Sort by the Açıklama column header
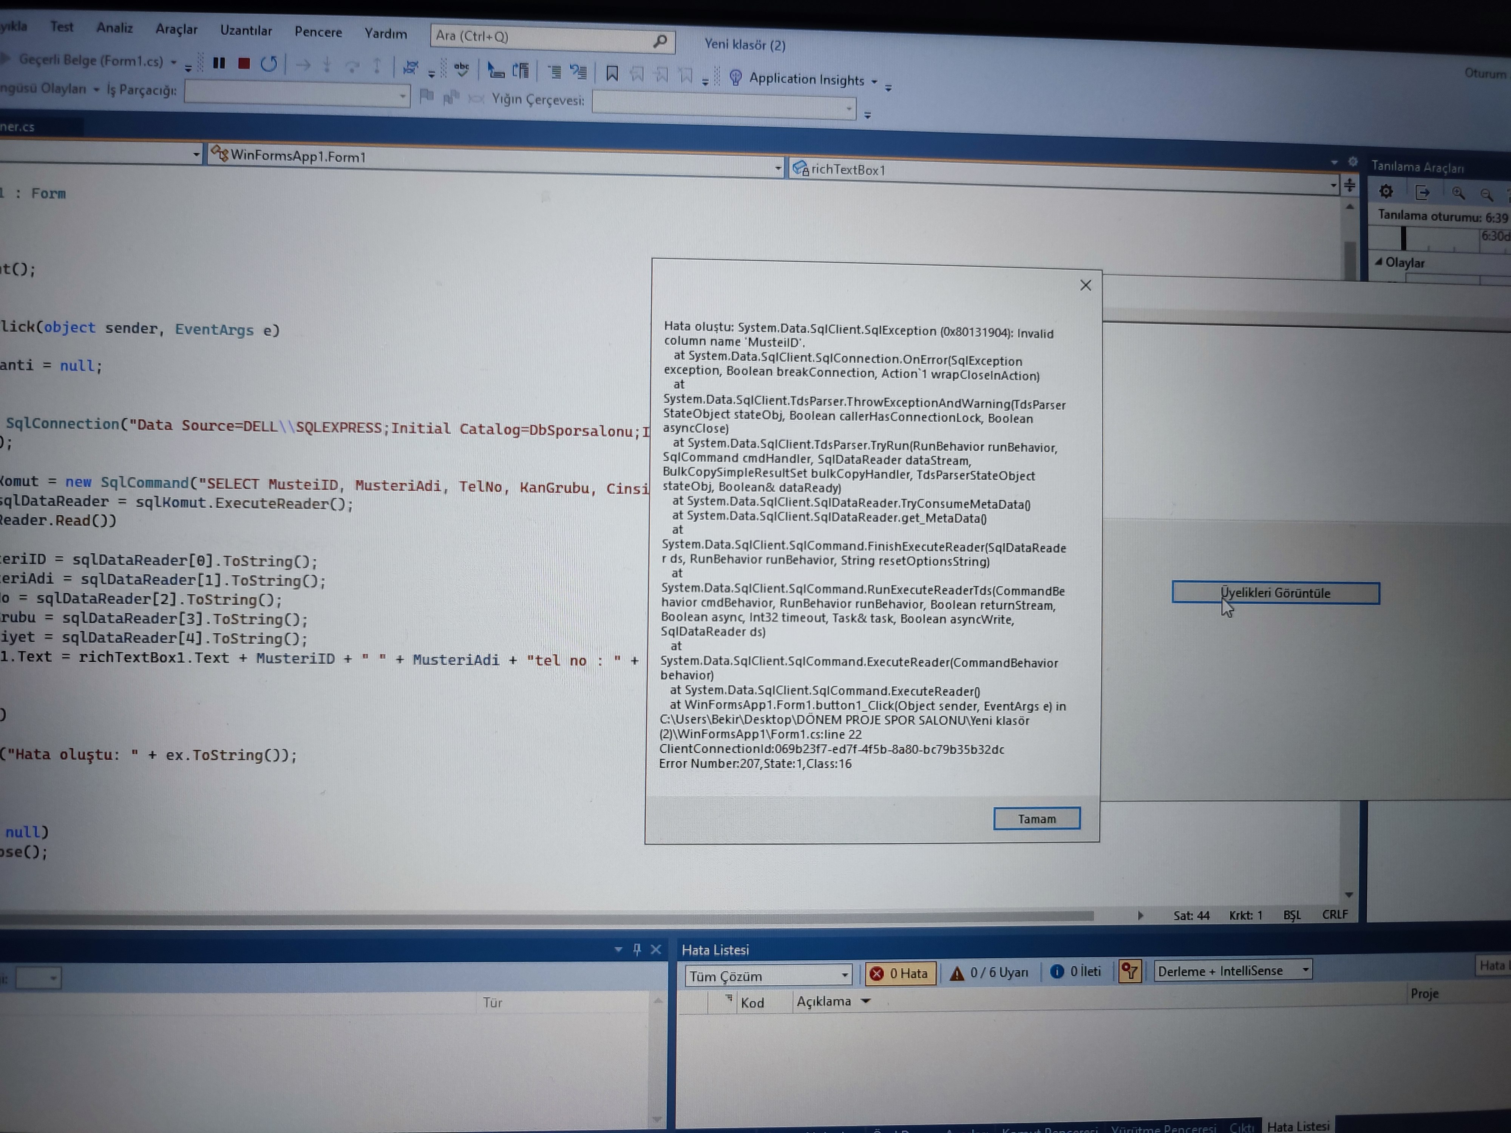 [824, 1001]
